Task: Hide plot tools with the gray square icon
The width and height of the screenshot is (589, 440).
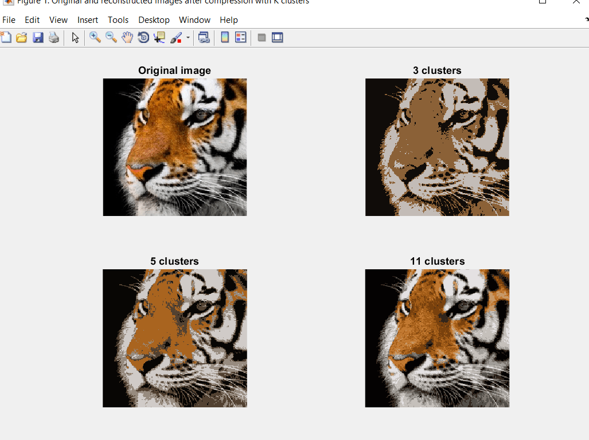Action: pos(262,38)
